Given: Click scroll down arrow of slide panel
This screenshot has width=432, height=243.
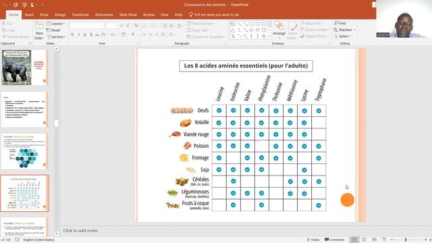Looking at the screenshot, I should tap(57, 234).
